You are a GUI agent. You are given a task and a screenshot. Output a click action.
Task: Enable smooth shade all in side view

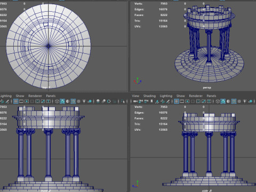click(223, 101)
